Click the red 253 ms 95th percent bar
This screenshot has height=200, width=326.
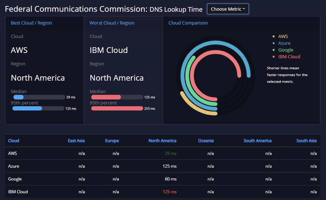pos(117,108)
